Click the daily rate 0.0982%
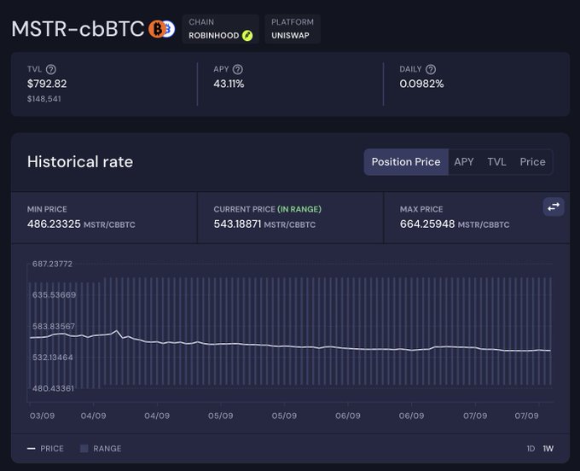This screenshot has height=471, width=580. click(x=421, y=84)
